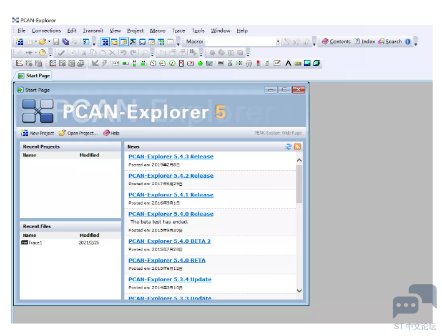The height and width of the screenshot is (336, 442).
Task: Open the File menu
Action: [x=21, y=31]
